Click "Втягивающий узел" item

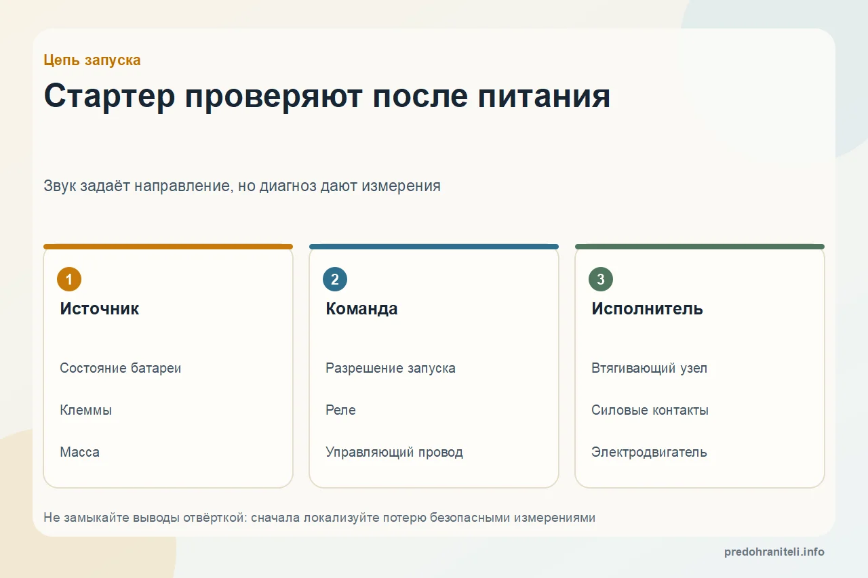(x=649, y=368)
